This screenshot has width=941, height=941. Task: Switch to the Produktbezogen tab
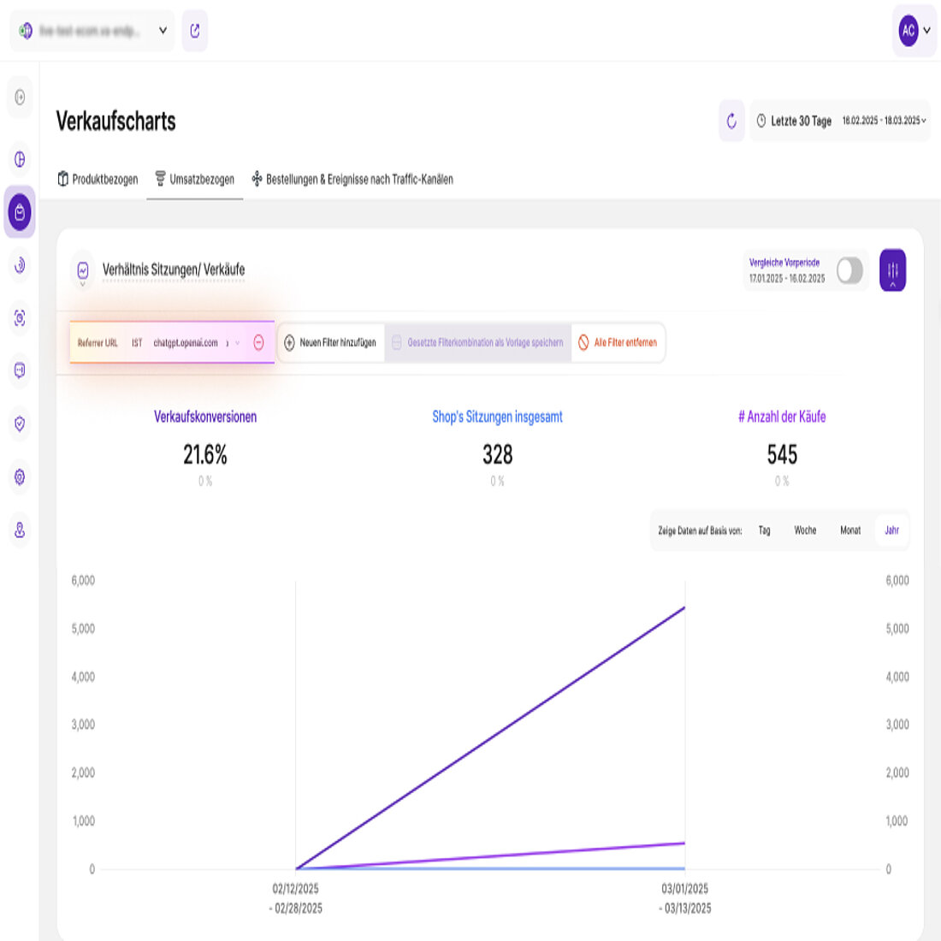(x=103, y=180)
